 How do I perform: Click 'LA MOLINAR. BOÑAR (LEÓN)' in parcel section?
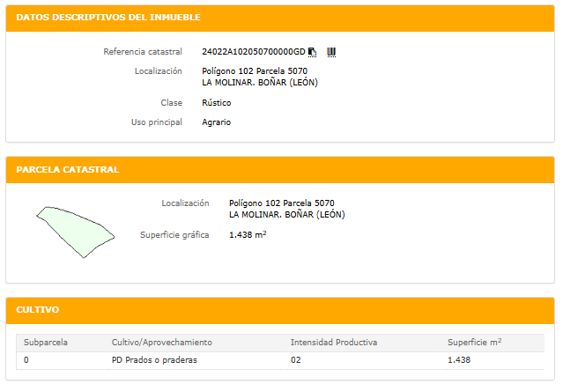pyautogui.click(x=286, y=214)
